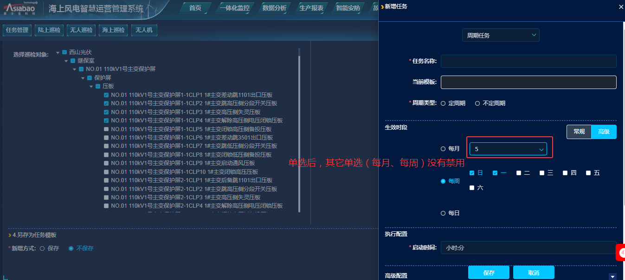
Task: Select the 定周期 radio option
Action: tap(444, 103)
